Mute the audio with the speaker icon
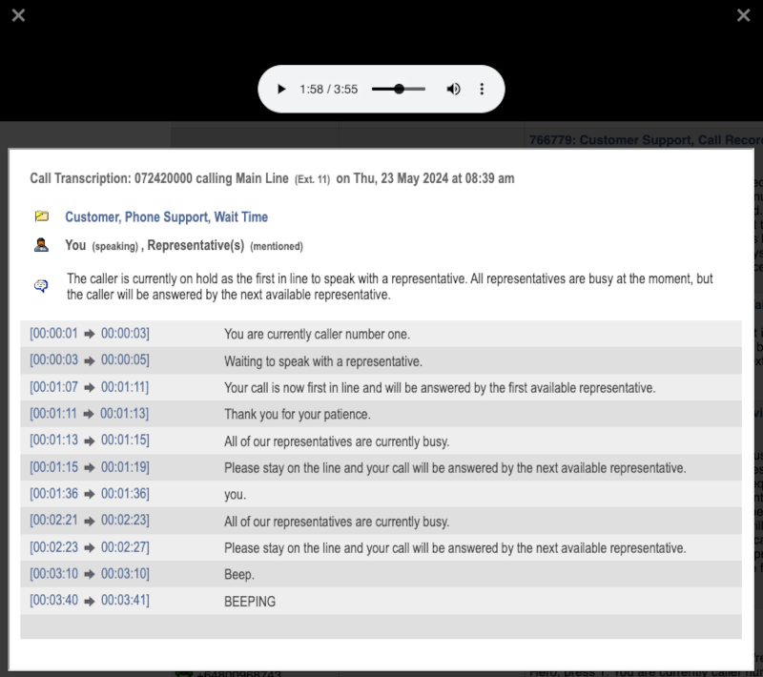Screen dimensions: 763x677 coord(453,89)
